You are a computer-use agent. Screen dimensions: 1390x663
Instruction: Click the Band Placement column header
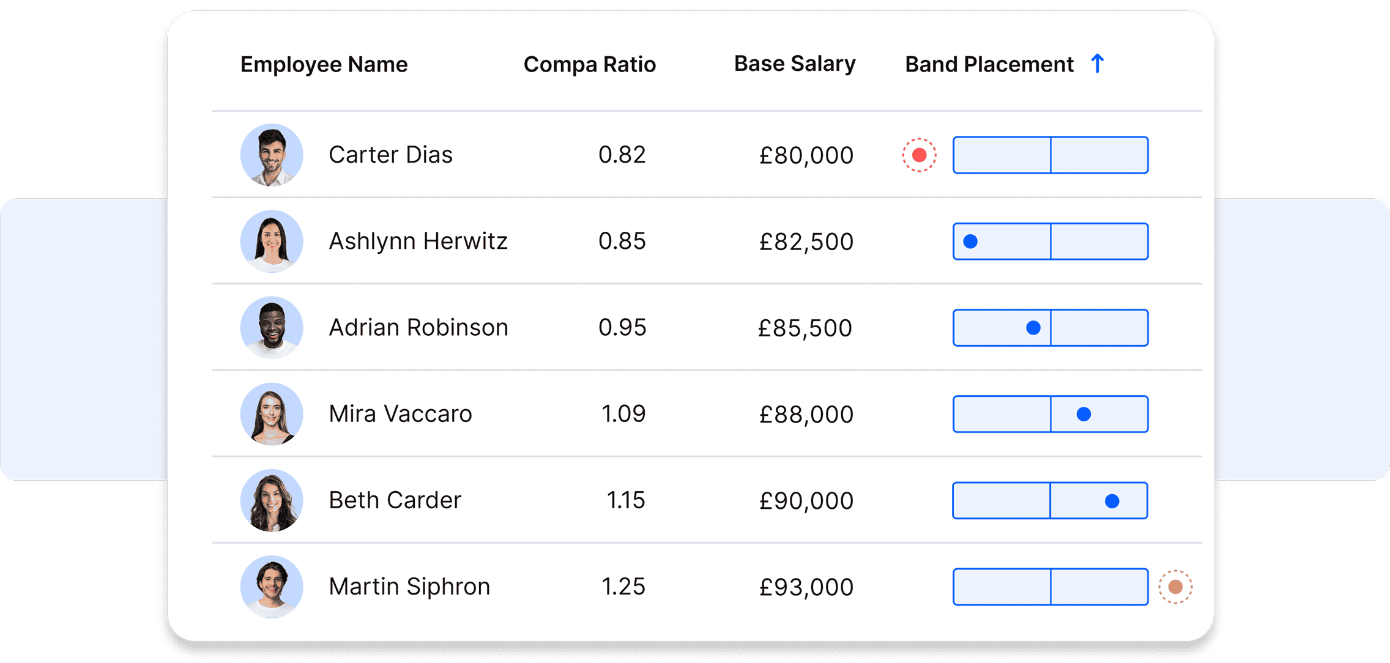pyautogui.click(x=989, y=64)
